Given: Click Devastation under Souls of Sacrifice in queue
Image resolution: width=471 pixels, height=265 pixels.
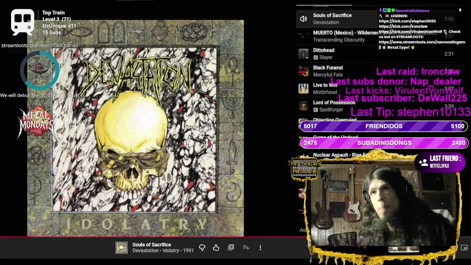Looking at the screenshot, I should [x=326, y=22].
